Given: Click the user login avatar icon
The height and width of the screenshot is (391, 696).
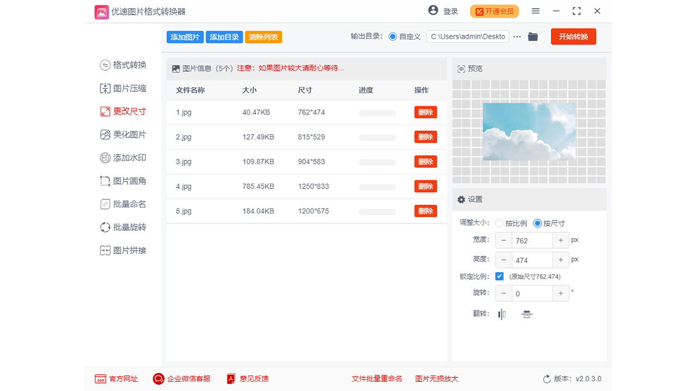Looking at the screenshot, I should point(433,11).
